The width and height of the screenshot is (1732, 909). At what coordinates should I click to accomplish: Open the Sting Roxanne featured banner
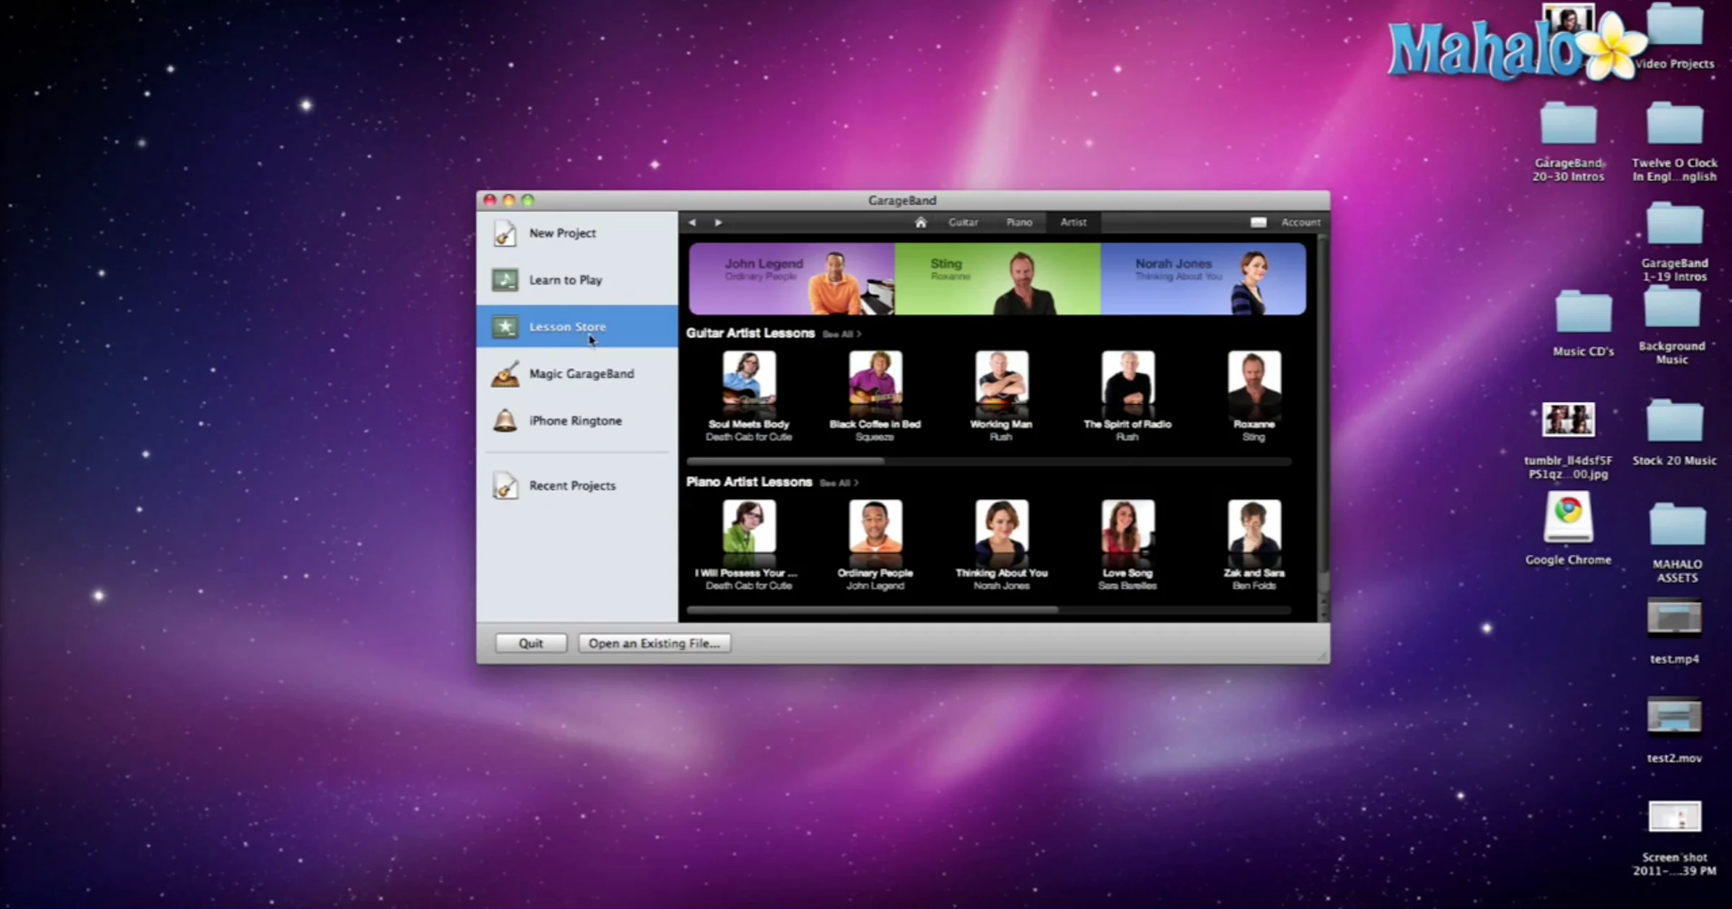[x=997, y=278]
